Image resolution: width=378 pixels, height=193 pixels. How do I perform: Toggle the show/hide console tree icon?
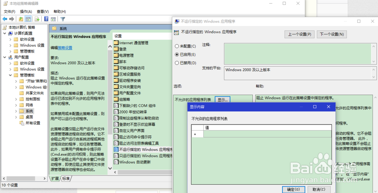point(28,19)
